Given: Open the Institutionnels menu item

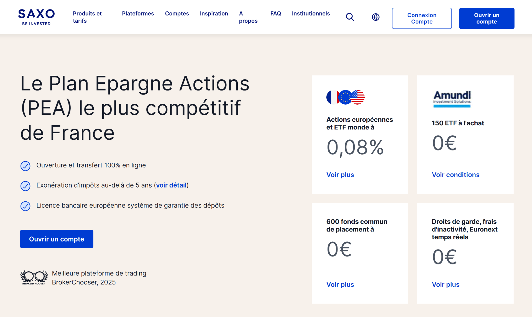Looking at the screenshot, I should [311, 14].
